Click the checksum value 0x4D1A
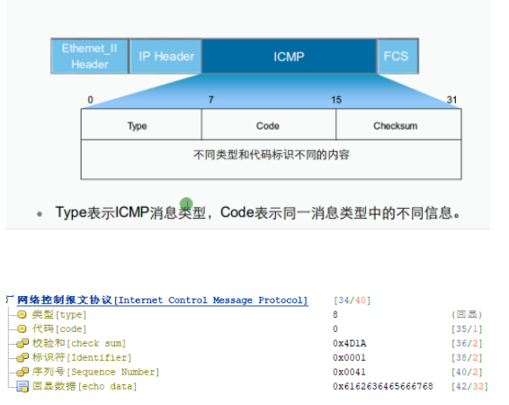The width and height of the screenshot is (509, 405). pos(349,343)
